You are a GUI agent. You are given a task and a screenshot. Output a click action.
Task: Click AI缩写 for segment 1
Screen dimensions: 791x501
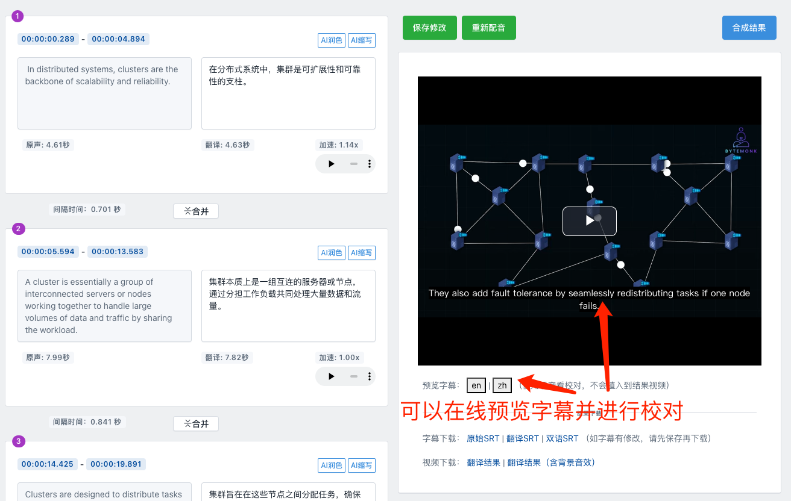[362, 40]
